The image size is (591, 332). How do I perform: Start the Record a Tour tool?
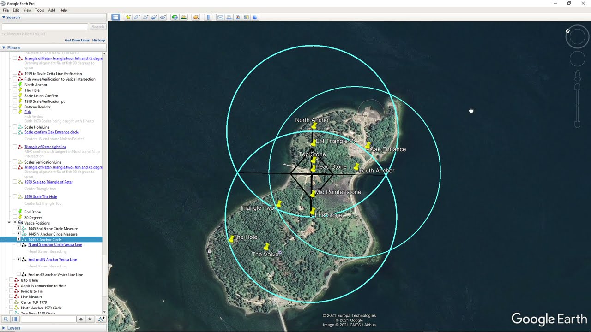[163, 17]
